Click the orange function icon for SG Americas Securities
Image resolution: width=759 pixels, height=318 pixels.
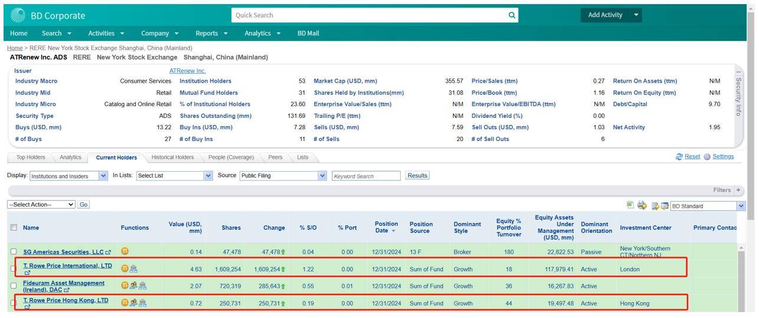click(125, 251)
